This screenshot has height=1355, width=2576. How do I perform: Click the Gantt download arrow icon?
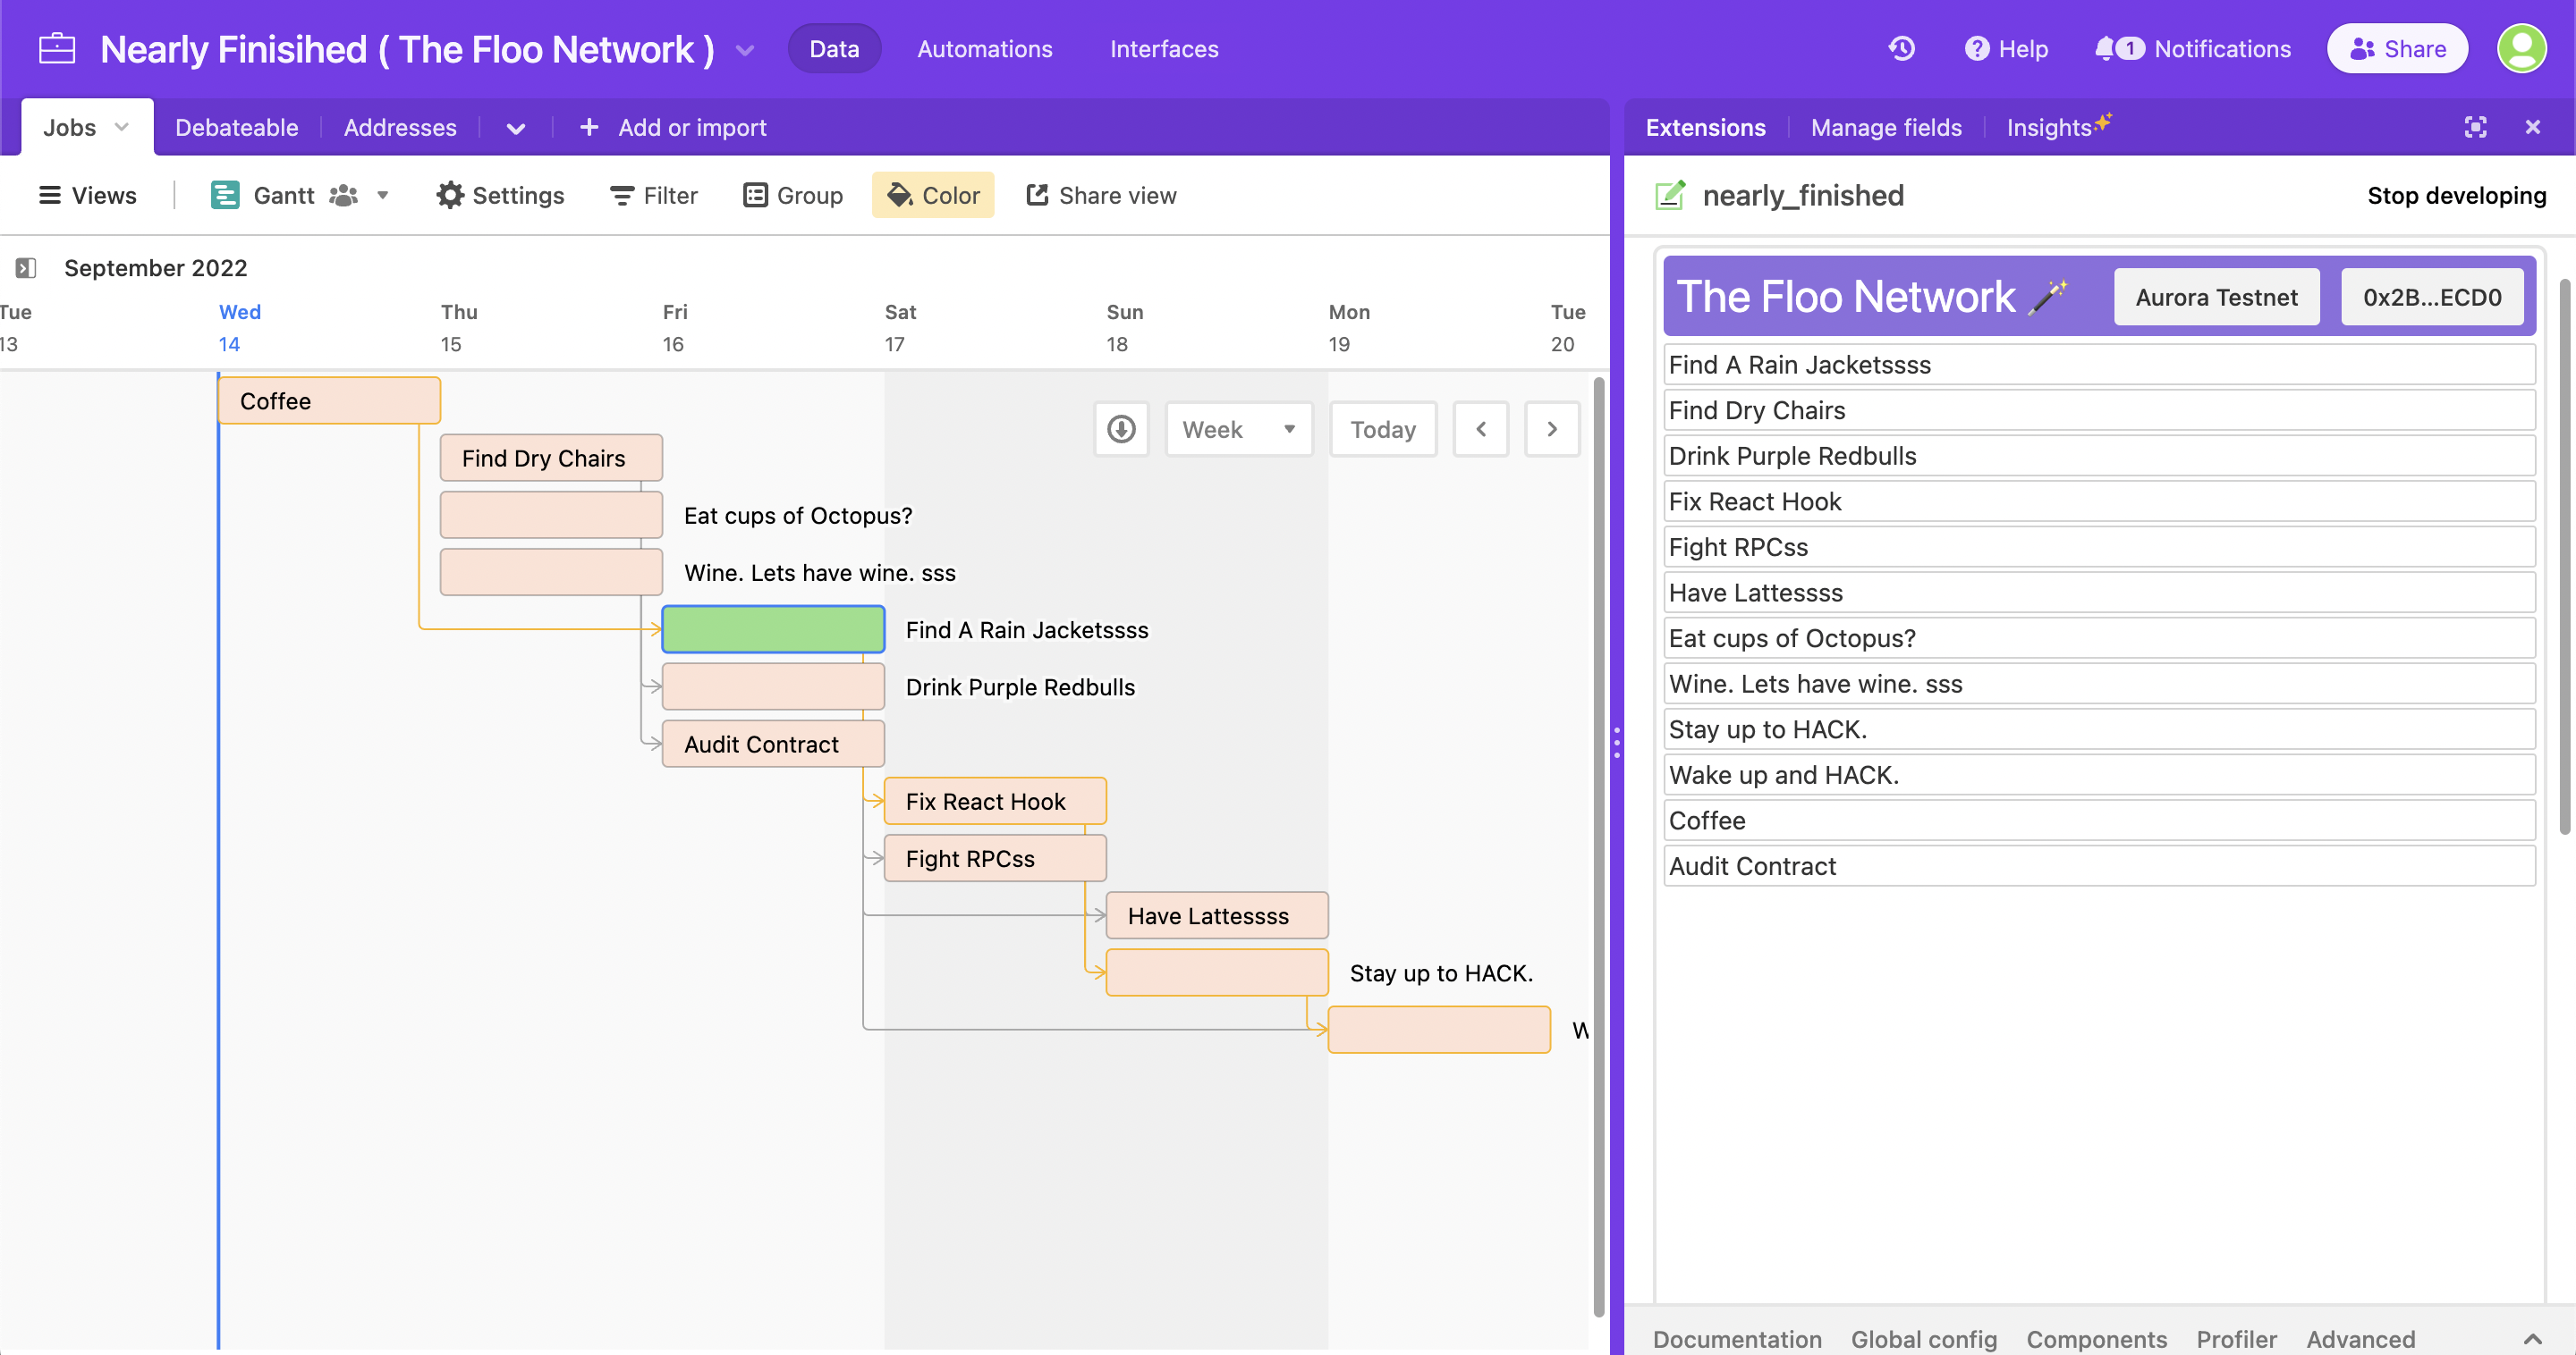(1121, 430)
